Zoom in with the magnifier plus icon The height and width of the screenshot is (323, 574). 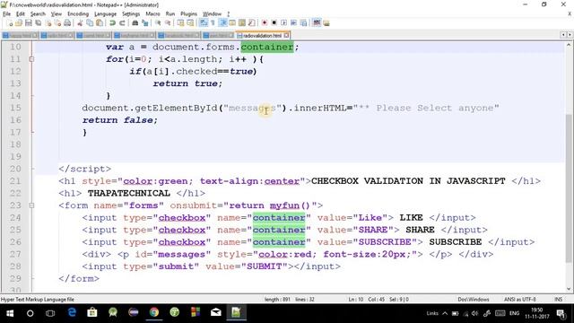[x=158, y=23]
